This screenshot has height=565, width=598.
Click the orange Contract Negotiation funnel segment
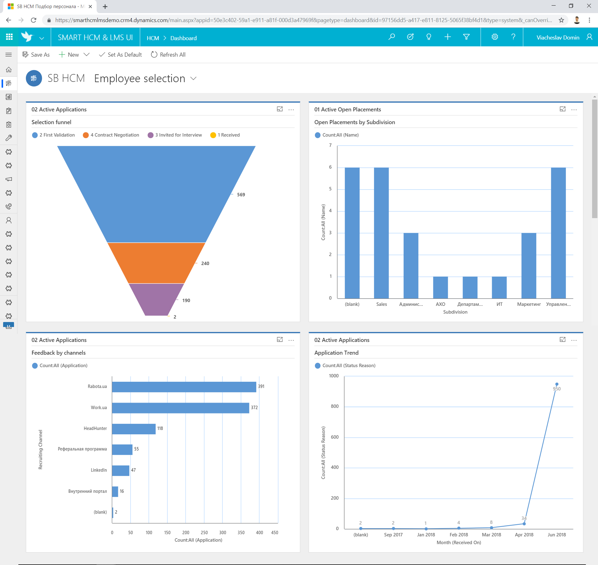click(x=156, y=263)
